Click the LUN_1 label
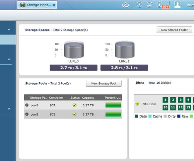The image size is (194, 161). 124,61
